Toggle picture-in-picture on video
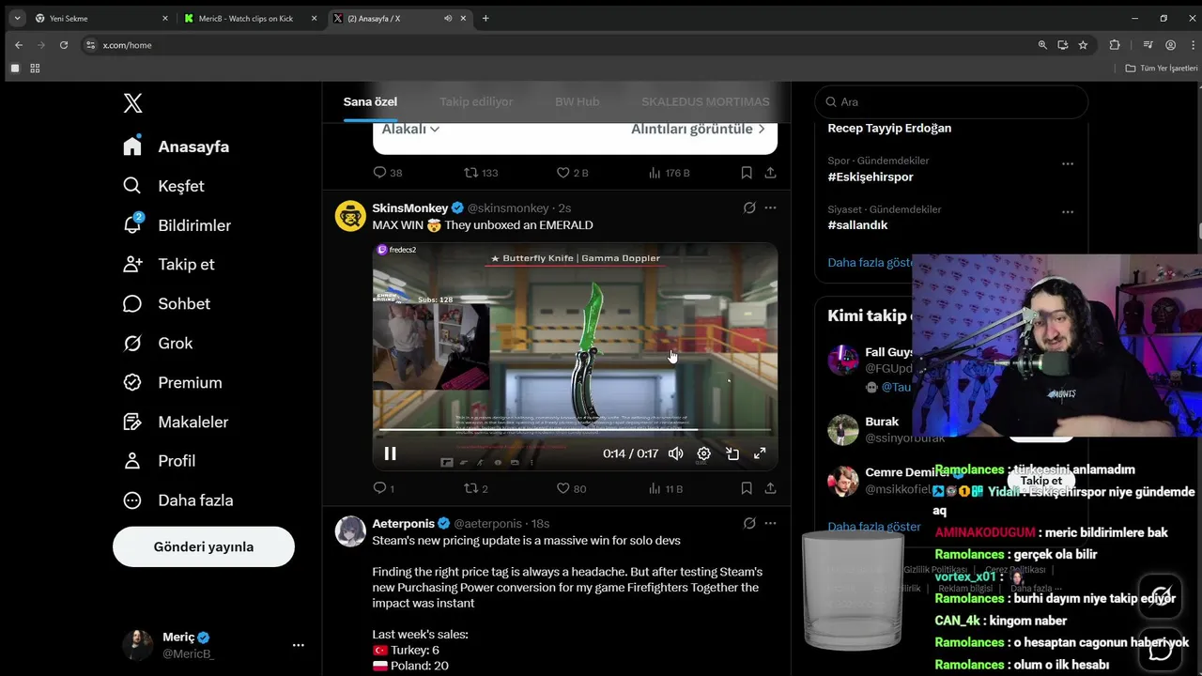Viewport: 1202px width, 676px height. [x=732, y=453]
